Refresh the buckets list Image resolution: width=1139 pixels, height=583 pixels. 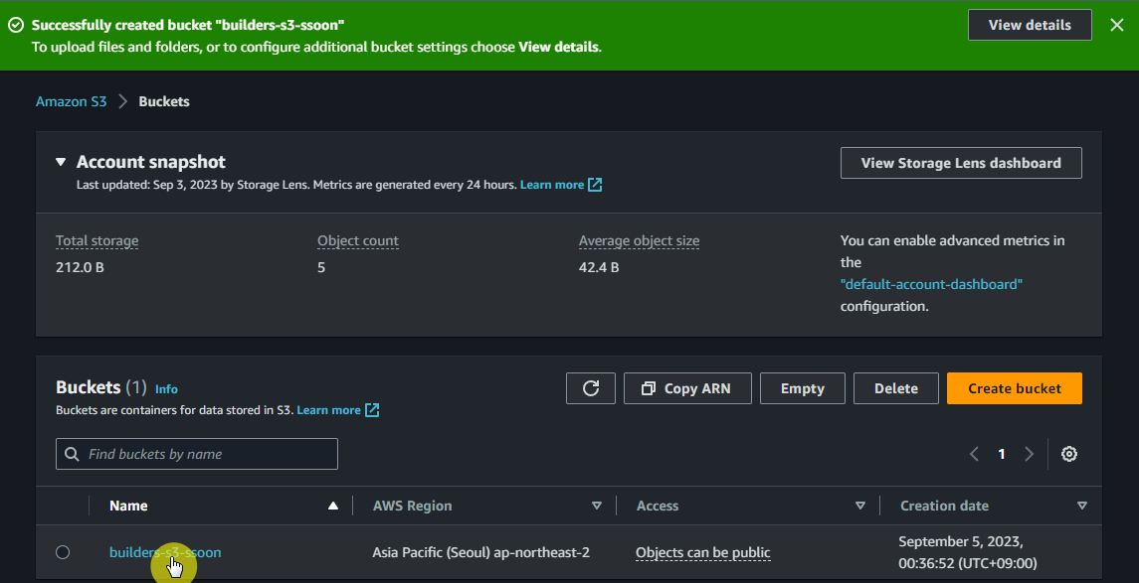point(591,388)
